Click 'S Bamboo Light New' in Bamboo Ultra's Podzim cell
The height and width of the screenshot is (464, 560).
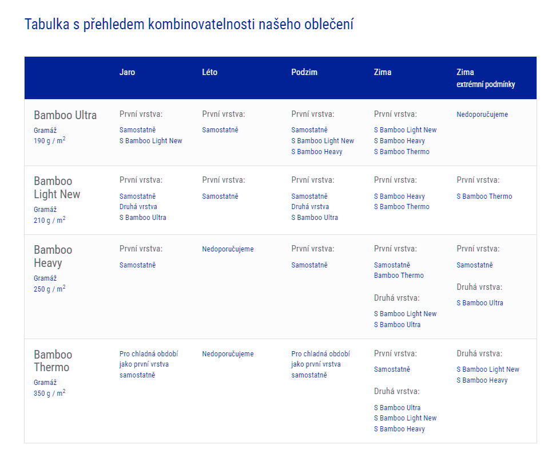click(x=323, y=140)
